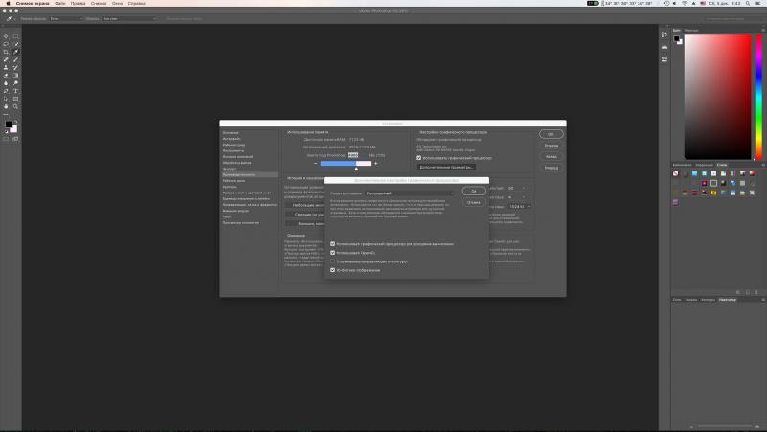The image size is (767, 432).
Task: Open the drawing mode dropdown in GPU settings
Action: 410,193
